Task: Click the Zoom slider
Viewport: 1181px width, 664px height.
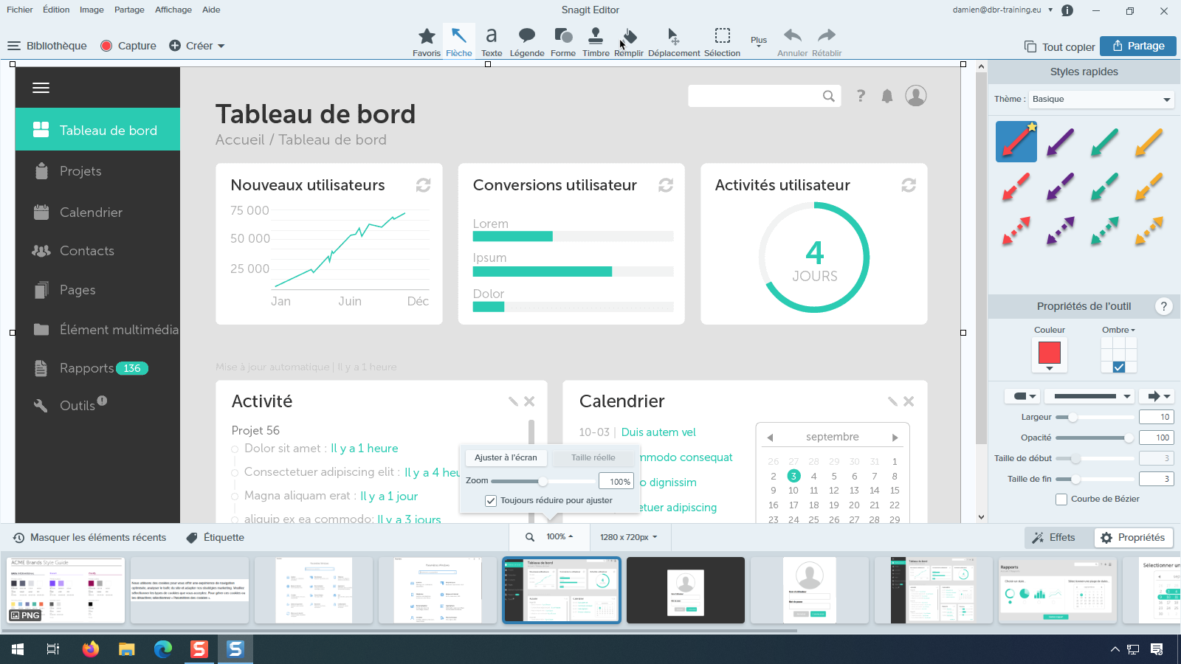Action: [543, 481]
